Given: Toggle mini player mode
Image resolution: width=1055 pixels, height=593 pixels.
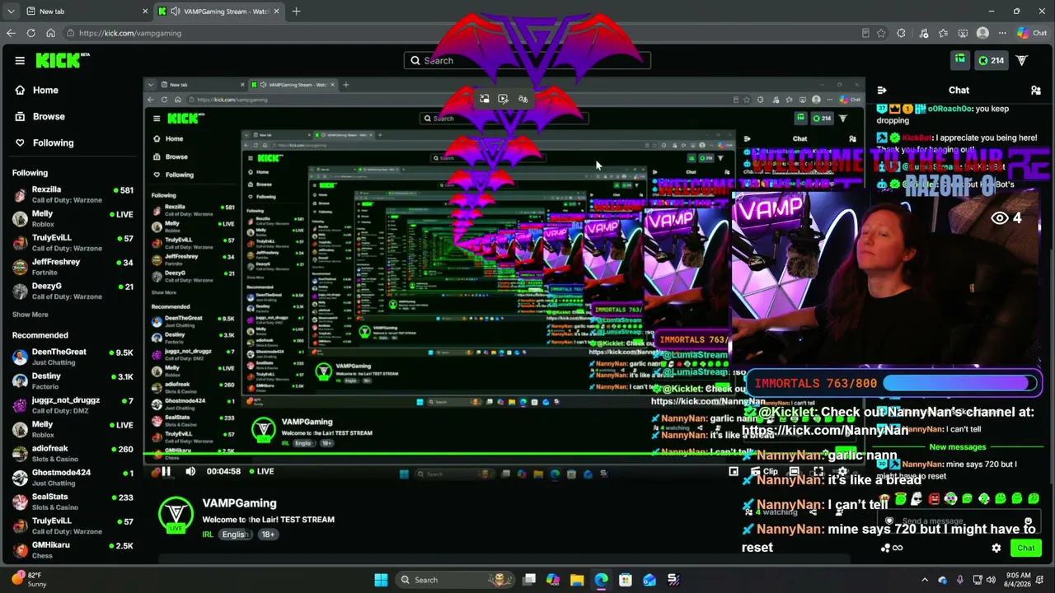Looking at the screenshot, I should click(x=734, y=472).
